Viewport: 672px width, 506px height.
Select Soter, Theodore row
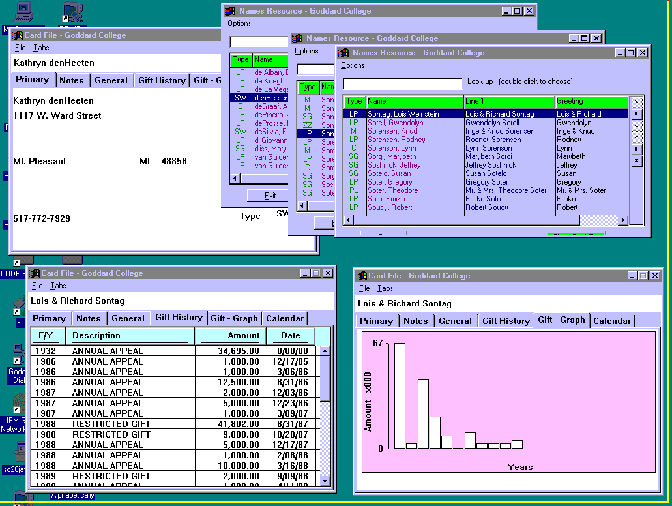(486, 190)
